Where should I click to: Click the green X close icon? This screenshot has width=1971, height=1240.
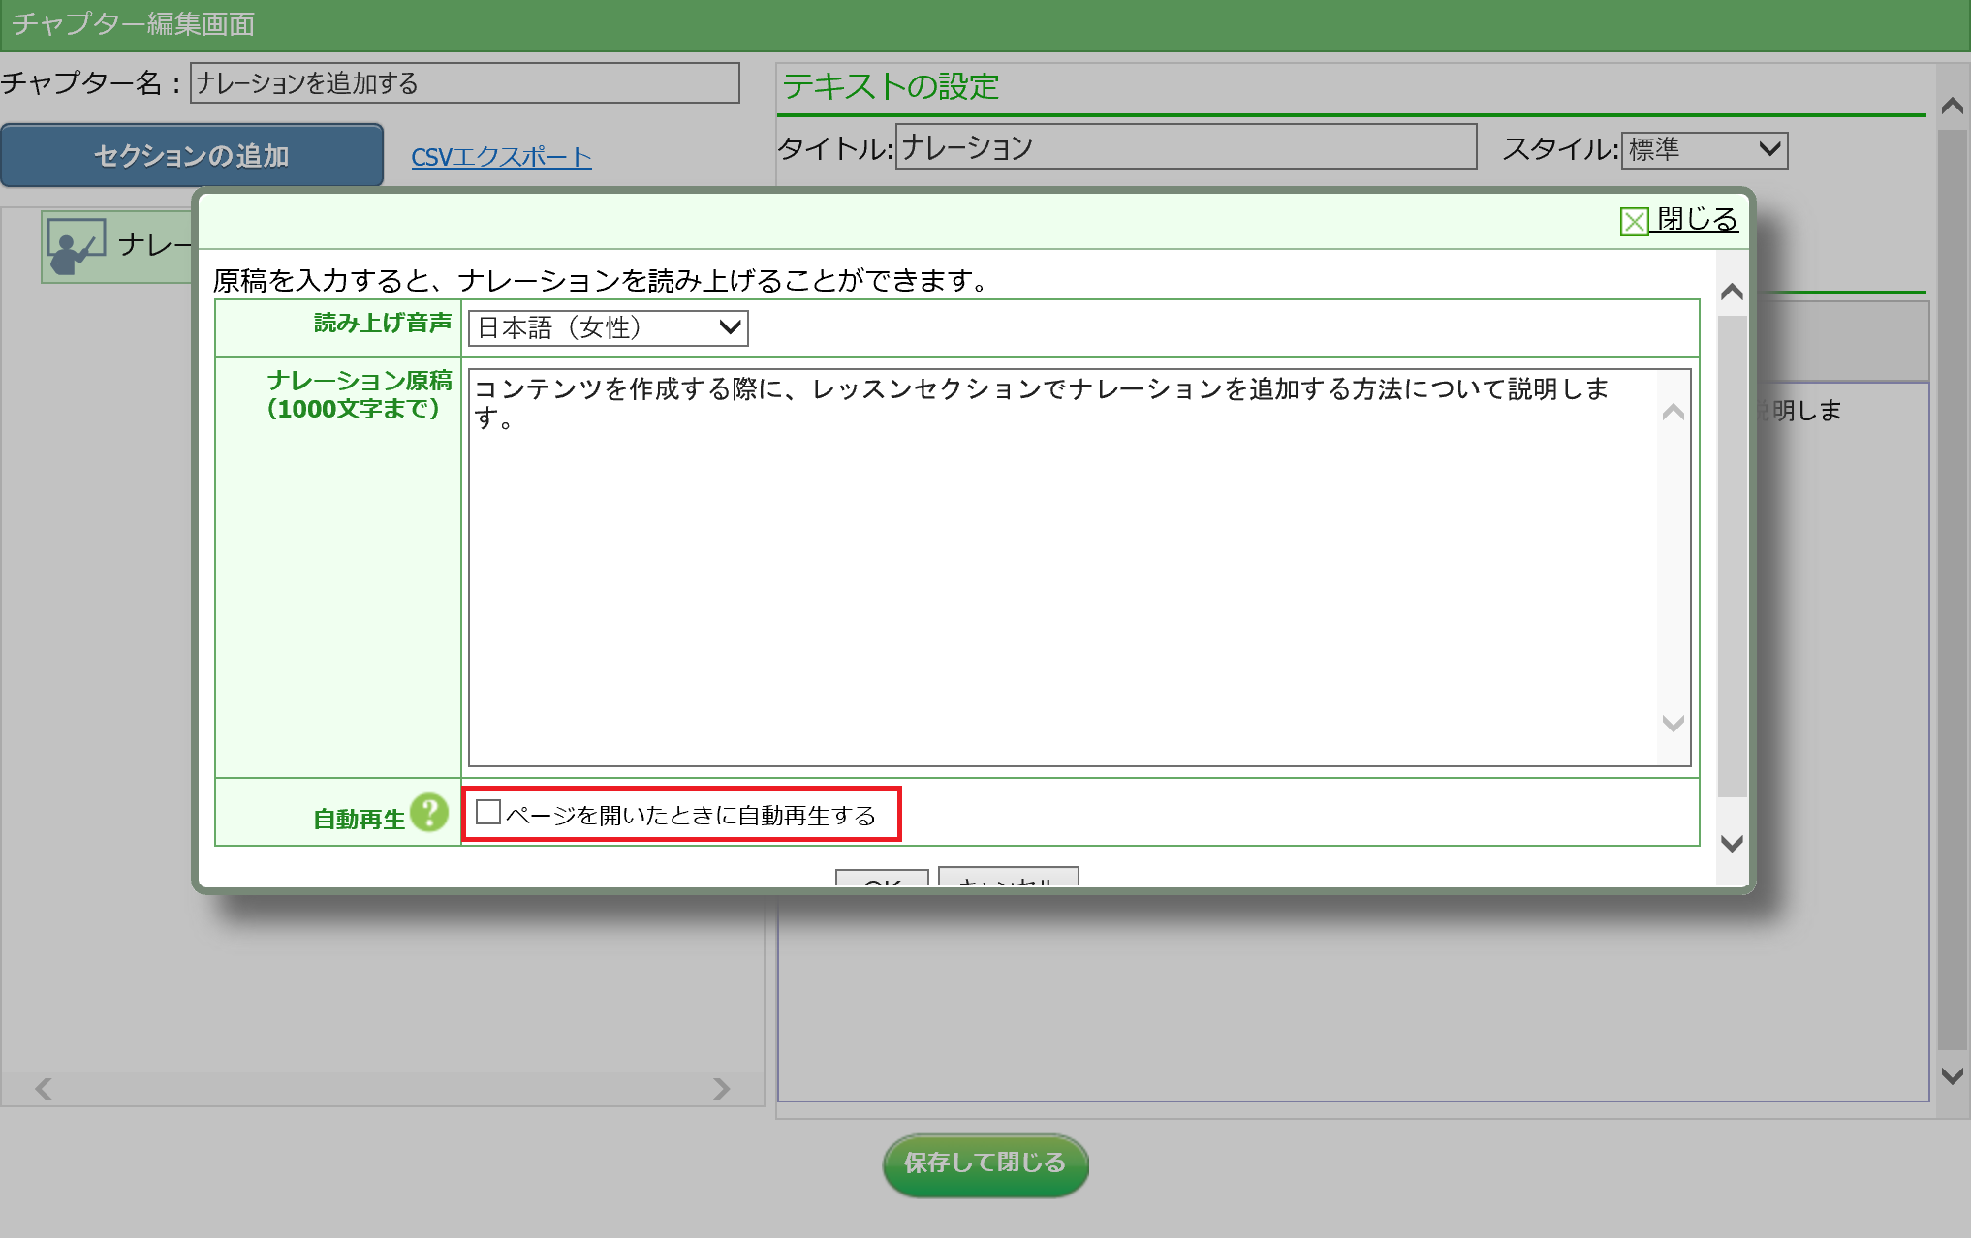(1634, 222)
